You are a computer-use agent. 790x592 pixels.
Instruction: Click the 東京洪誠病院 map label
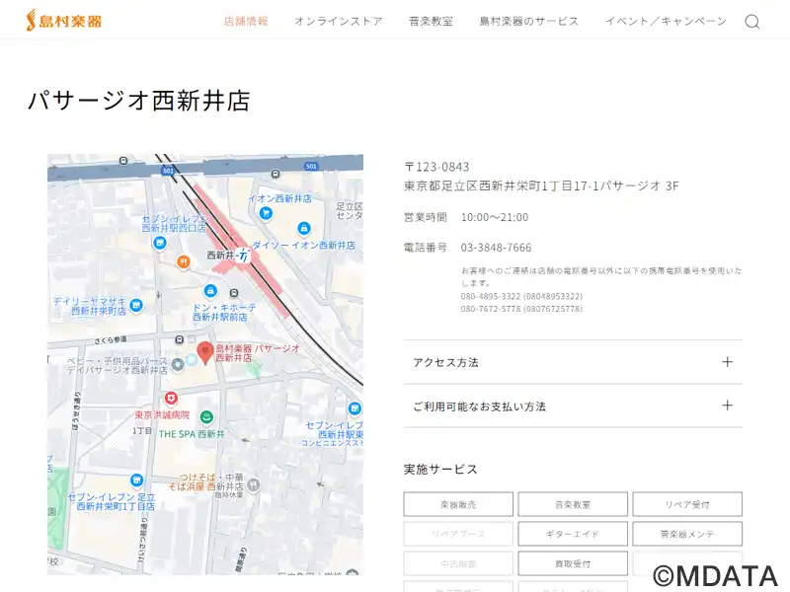click(x=162, y=415)
